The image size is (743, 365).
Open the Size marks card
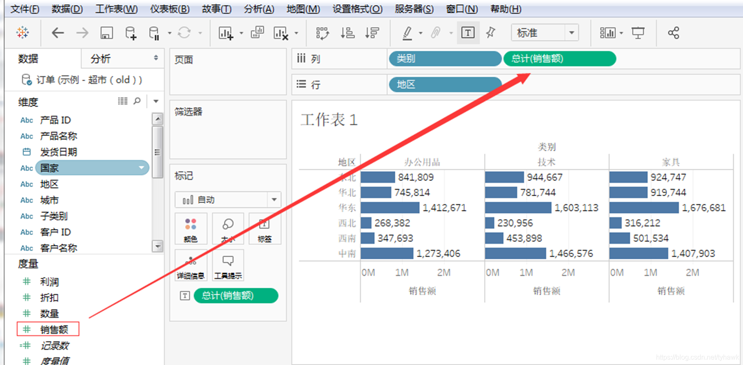click(228, 229)
